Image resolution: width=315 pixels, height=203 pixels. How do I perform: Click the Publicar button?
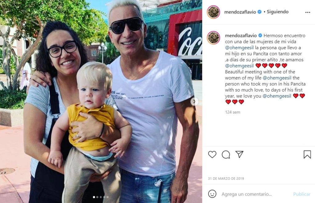pyautogui.click(x=302, y=194)
